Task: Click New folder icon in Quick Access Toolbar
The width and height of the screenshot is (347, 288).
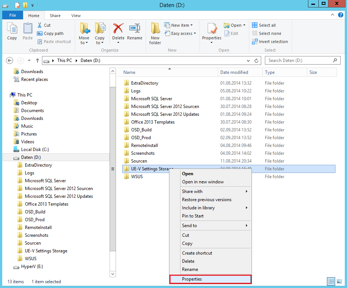Action: [26, 5]
